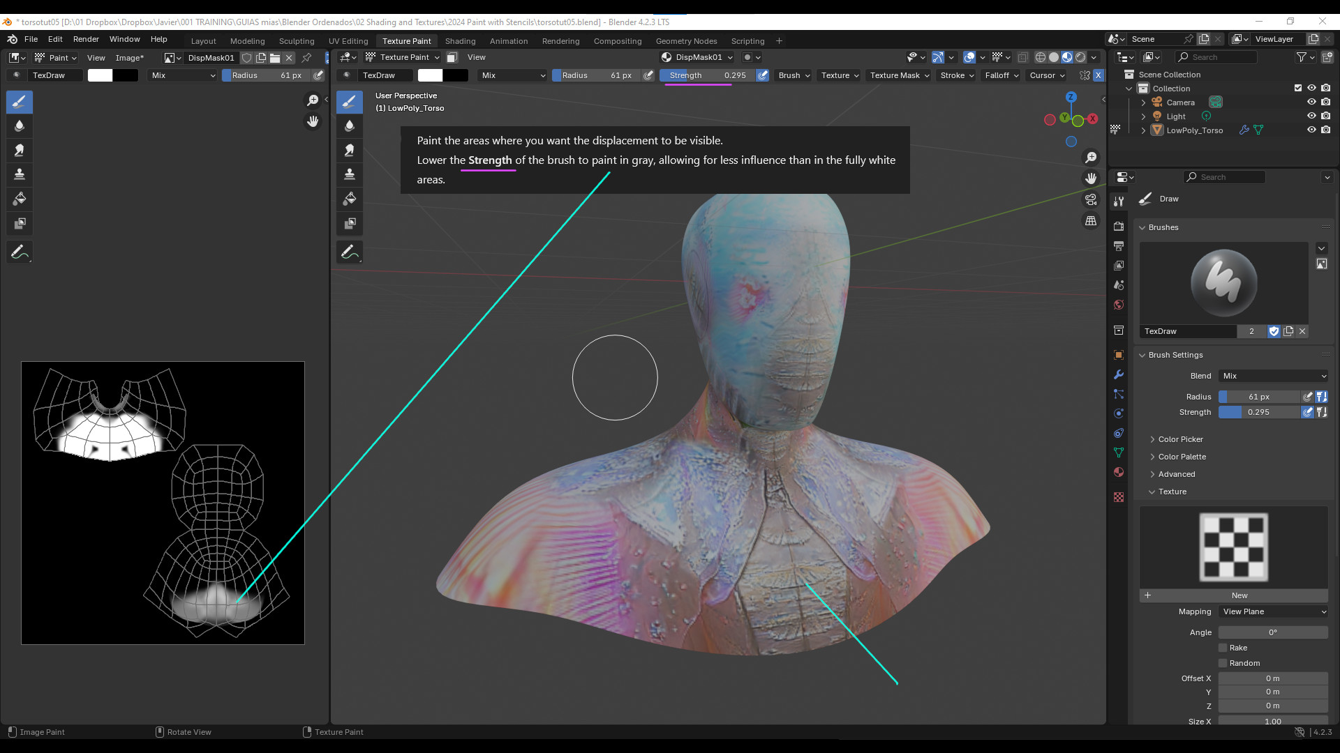1340x753 pixels.
Task: Hide the Camera in the viewport
Action: (1311, 102)
